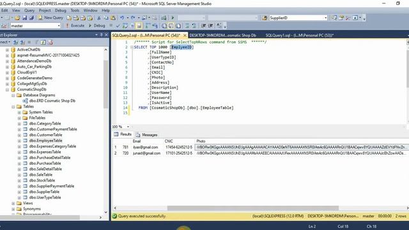Expand the ActiveChatDb database node
The height and width of the screenshot is (230, 409).
click(7, 50)
